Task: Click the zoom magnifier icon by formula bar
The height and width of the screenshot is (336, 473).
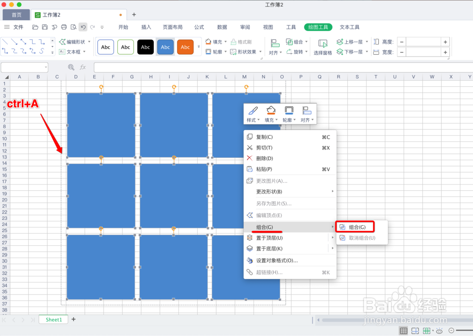Action: 71,67
